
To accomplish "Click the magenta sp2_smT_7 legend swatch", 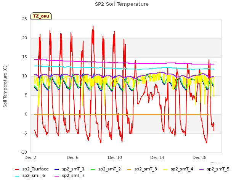I will [57, 176].
